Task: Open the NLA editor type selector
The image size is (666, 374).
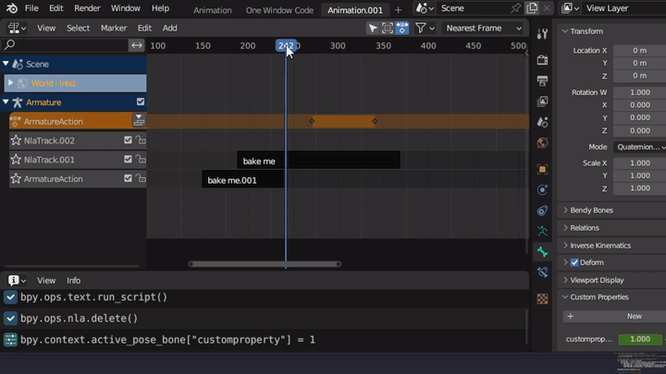Action: (17, 28)
